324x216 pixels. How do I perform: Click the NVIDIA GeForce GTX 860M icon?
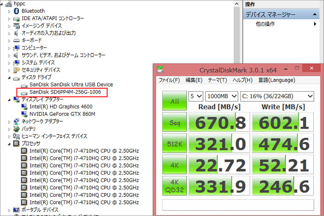[24, 114]
